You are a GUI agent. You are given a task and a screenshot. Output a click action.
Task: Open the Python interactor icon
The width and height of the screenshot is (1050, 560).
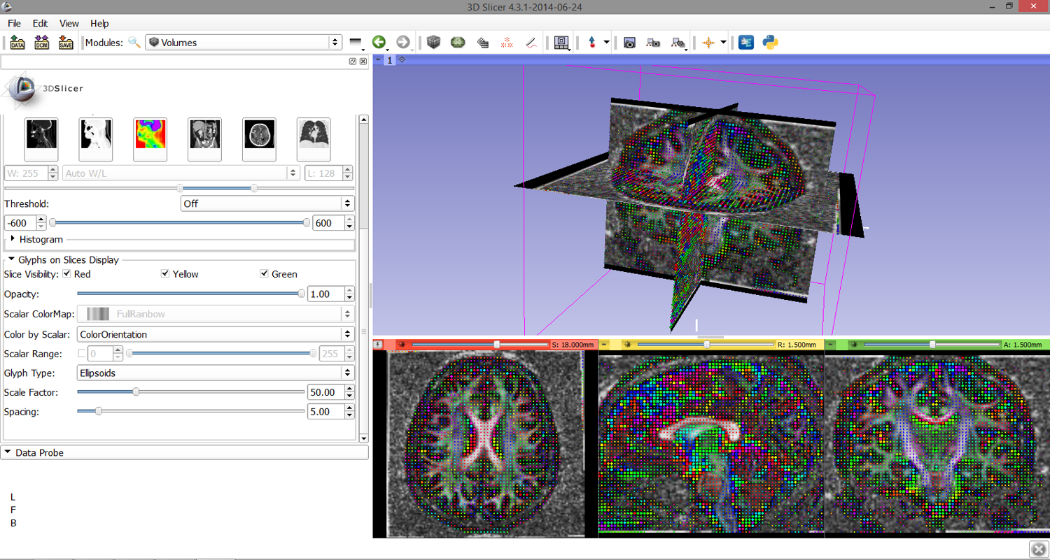(x=771, y=43)
